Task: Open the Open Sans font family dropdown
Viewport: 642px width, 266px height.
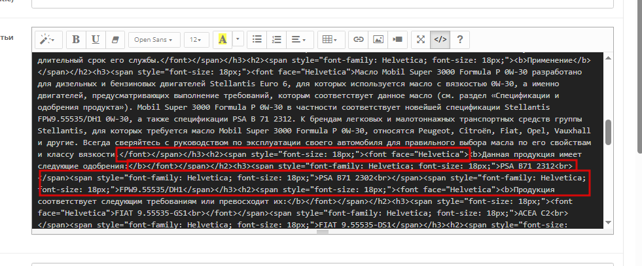Action: pos(154,40)
